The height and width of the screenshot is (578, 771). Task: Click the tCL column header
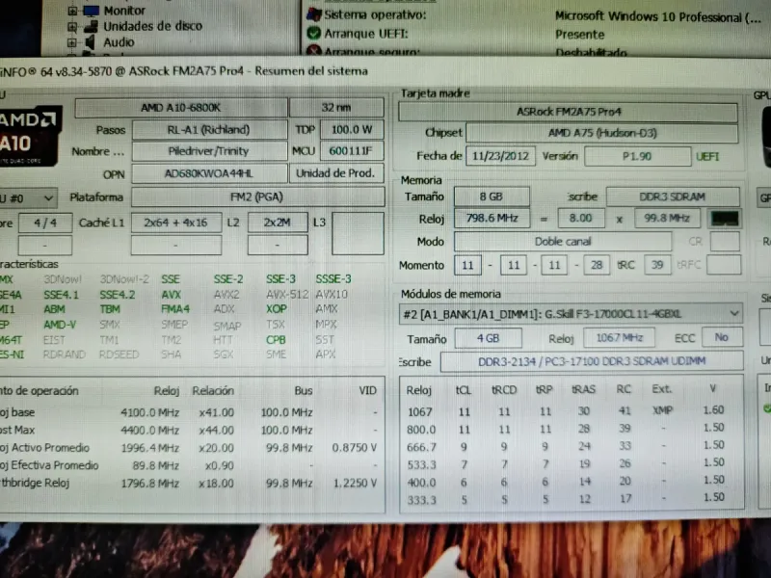(464, 390)
